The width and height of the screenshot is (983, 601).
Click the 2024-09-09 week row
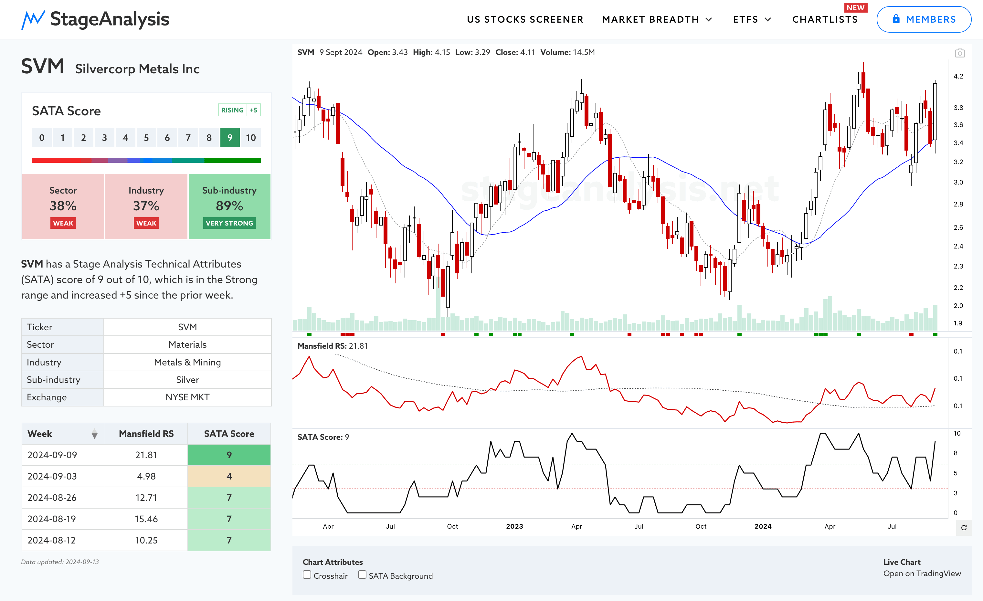[x=146, y=455]
